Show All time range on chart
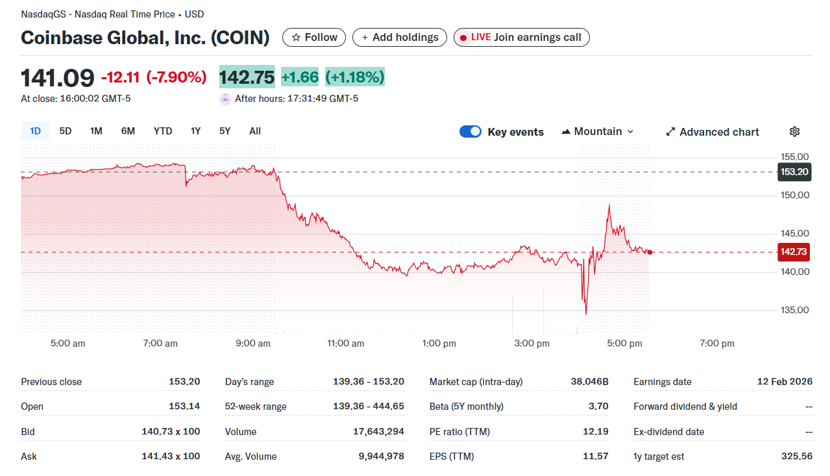The image size is (830, 476). [255, 131]
